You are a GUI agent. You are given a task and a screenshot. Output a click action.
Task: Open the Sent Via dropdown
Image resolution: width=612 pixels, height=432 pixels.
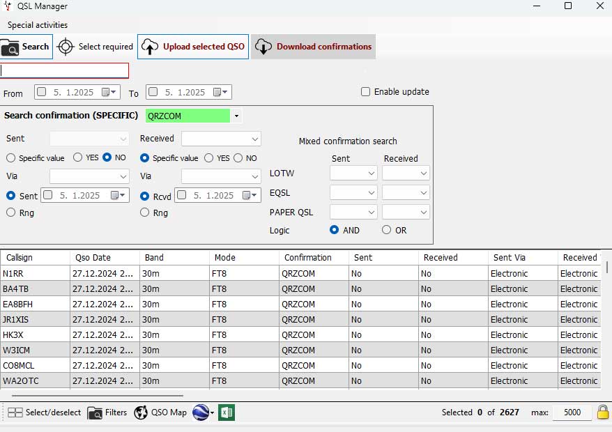(89, 176)
